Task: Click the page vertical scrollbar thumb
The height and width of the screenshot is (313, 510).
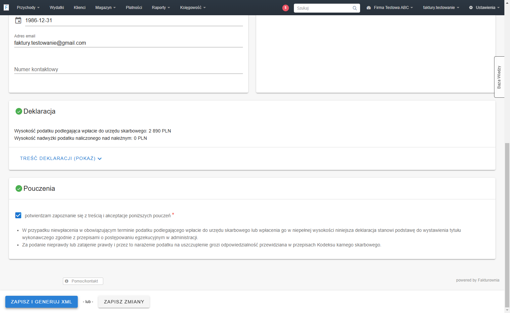Action: tap(507, 225)
